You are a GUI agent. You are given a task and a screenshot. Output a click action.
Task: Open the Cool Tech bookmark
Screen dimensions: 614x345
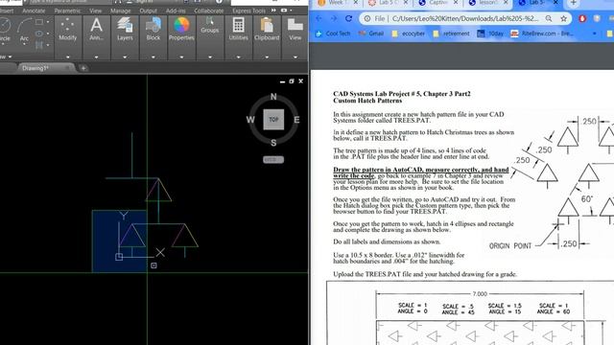[x=333, y=34]
